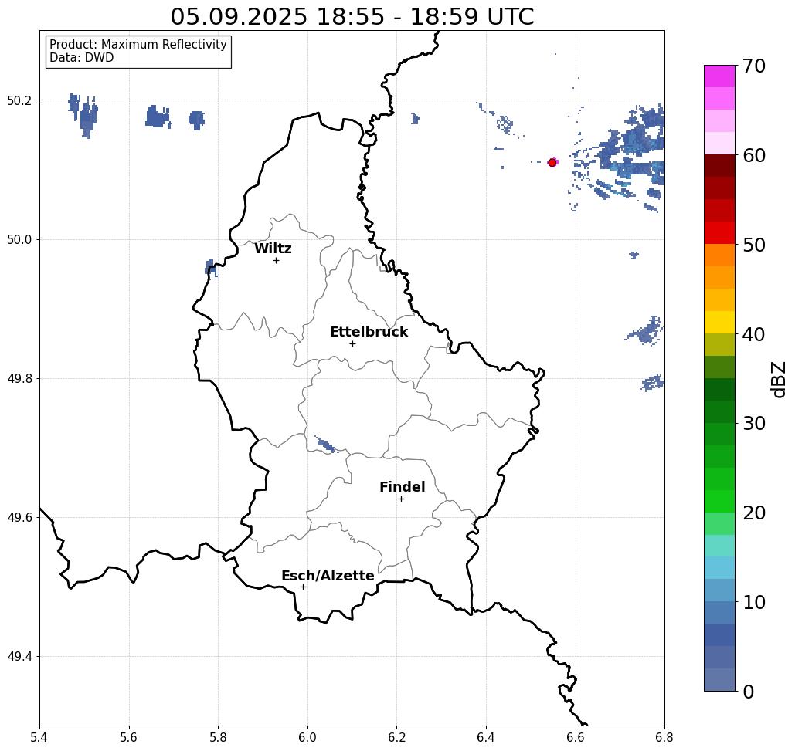Click the colorbar tick label 60
Viewport: 795px width, 751px height.
754,155
